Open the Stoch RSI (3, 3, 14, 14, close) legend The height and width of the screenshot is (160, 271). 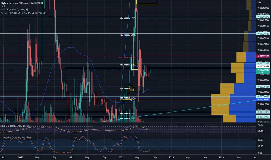tap(16, 138)
